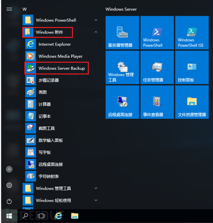Open the Windows PowerShell tile

click(x=157, y=33)
